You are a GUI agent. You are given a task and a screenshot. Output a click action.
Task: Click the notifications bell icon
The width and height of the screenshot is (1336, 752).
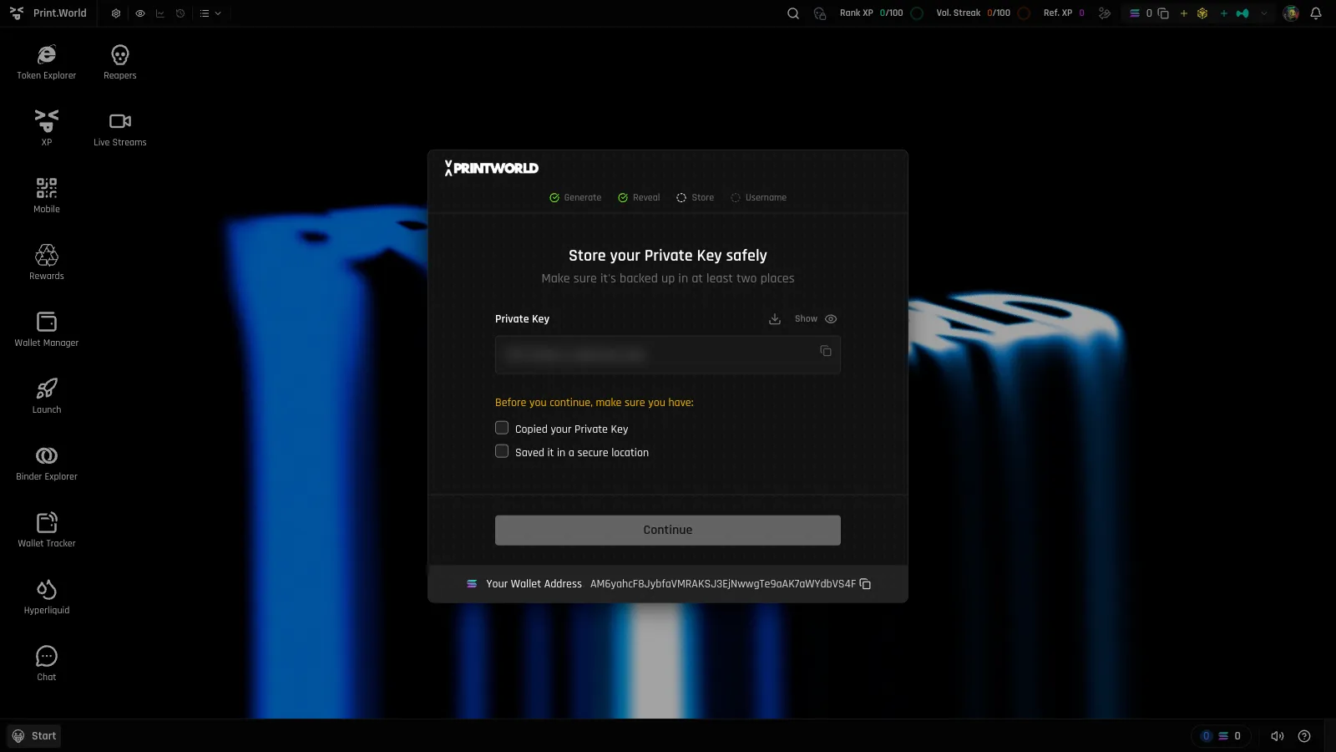(1316, 13)
